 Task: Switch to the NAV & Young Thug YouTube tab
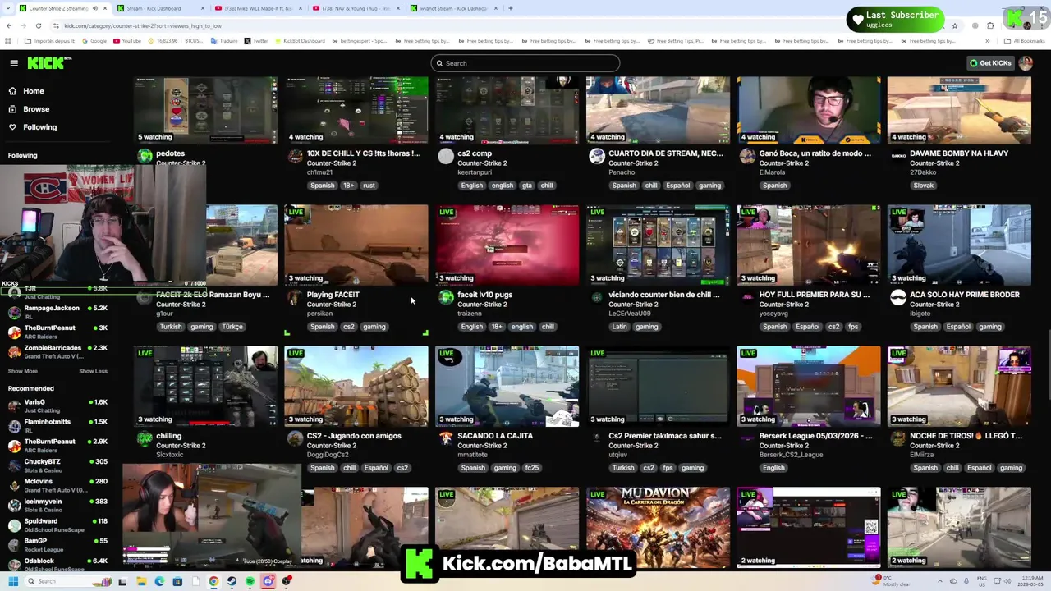point(355,8)
